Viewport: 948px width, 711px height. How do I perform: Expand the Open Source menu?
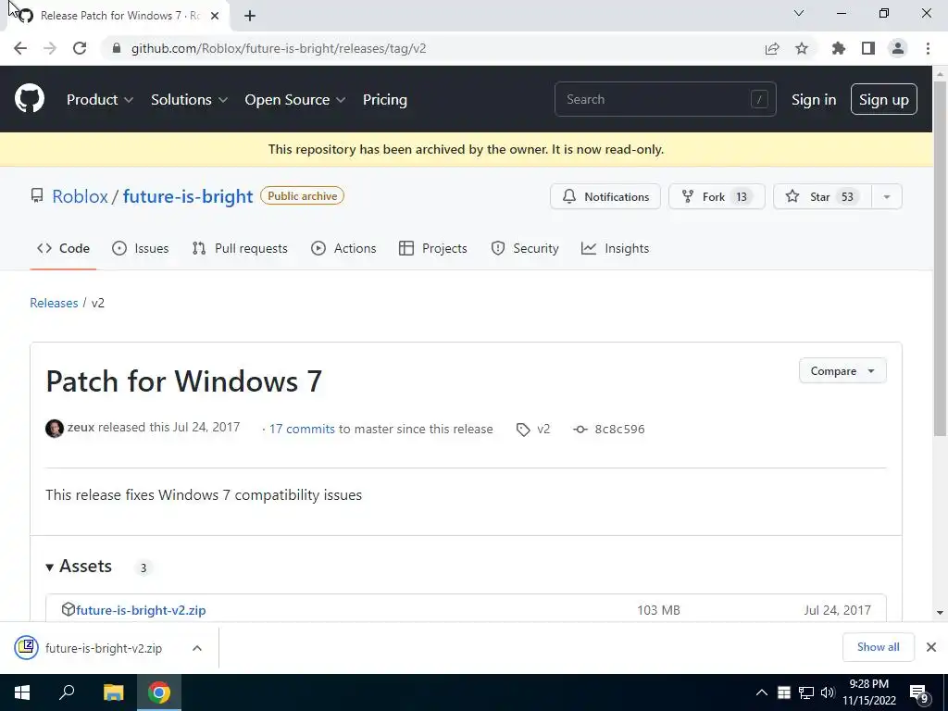pyautogui.click(x=295, y=99)
